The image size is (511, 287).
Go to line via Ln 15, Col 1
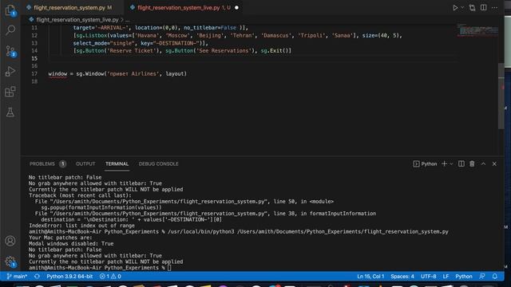click(x=370, y=277)
